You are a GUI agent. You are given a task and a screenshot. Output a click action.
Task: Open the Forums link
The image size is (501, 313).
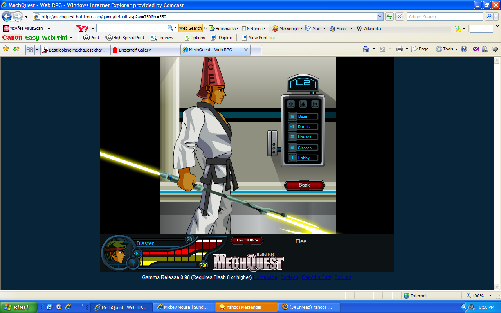tap(343, 277)
